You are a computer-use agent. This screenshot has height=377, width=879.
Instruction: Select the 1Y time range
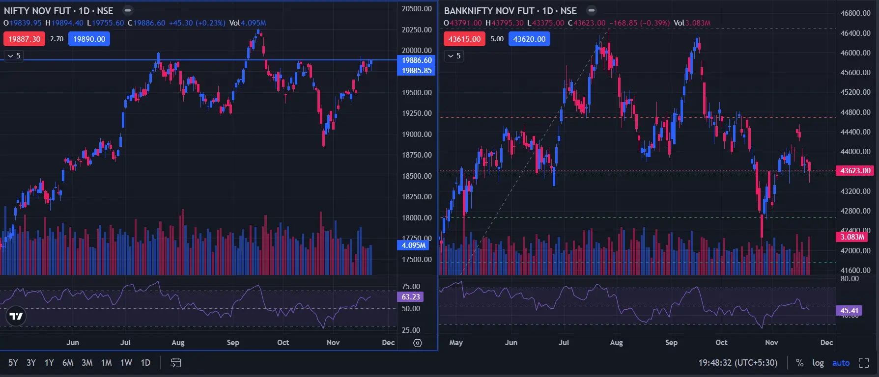(x=49, y=363)
